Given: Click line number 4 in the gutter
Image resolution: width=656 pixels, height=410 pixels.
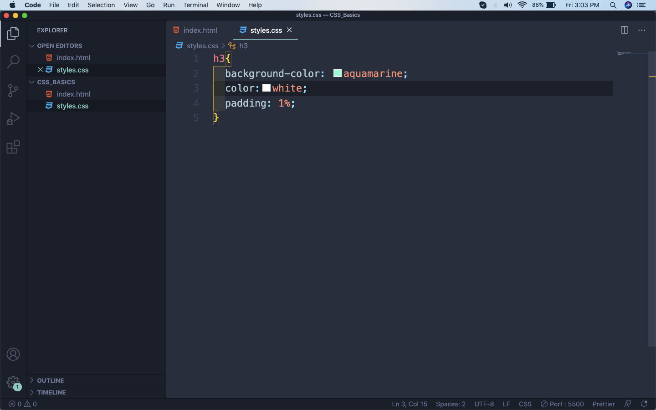Looking at the screenshot, I should 196,103.
